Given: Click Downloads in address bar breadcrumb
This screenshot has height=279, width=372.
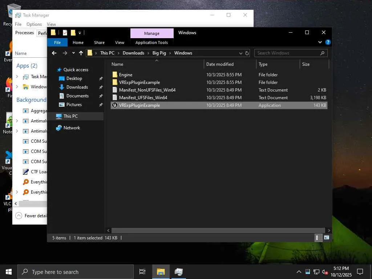Looking at the screenshot, I should click(x=133, y=53).
